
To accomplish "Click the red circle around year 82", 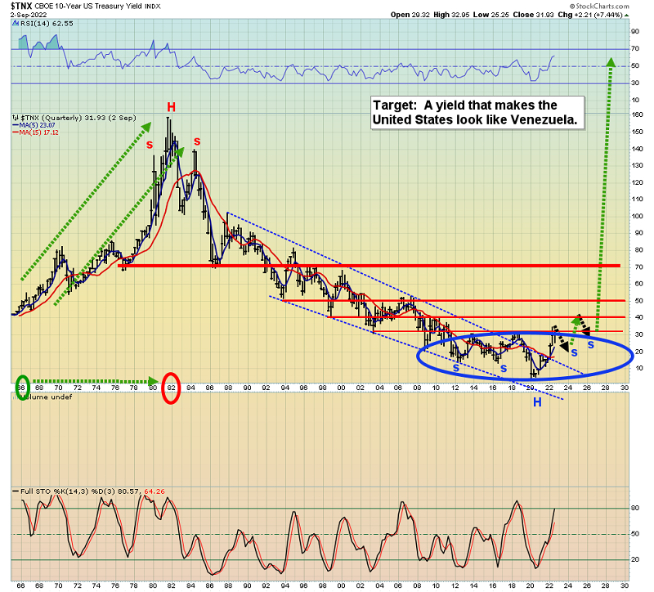I will click(x=171, y=388).
